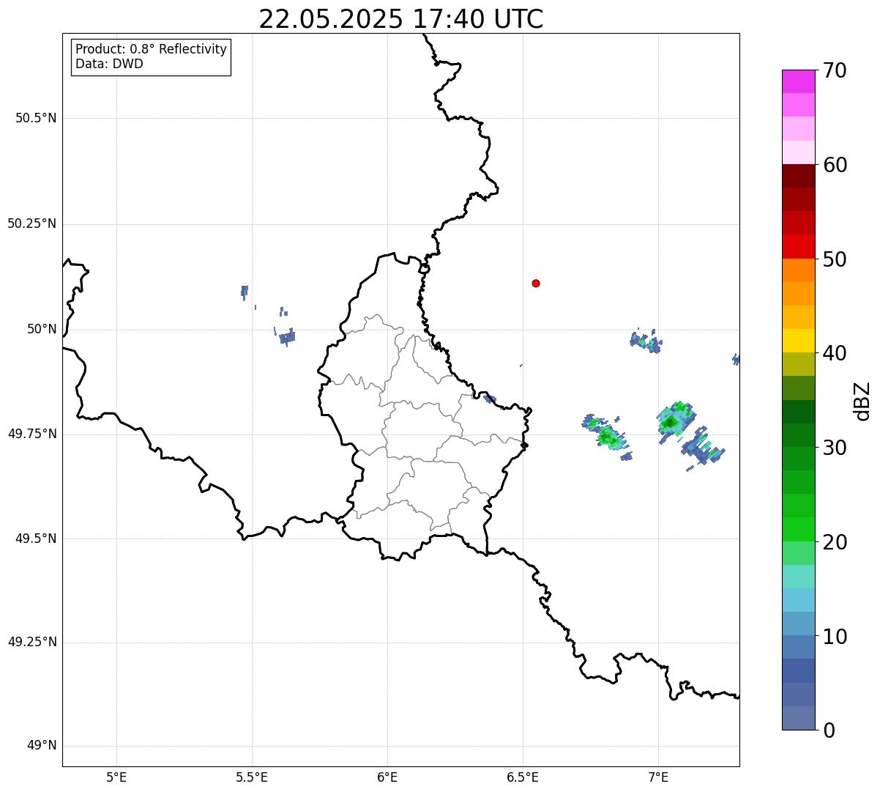Click the 49.25°N latitude label
880x792 pixels.
(31, 642)
